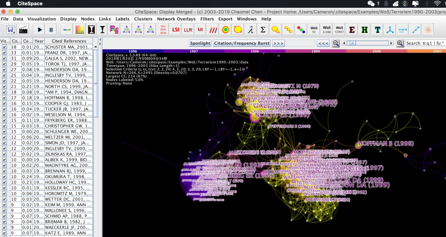
Task: Click the triangle network T icon
Action: pos(126,30)
